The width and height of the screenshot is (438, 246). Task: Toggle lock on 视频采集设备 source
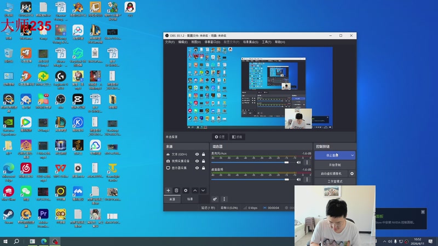203,161
